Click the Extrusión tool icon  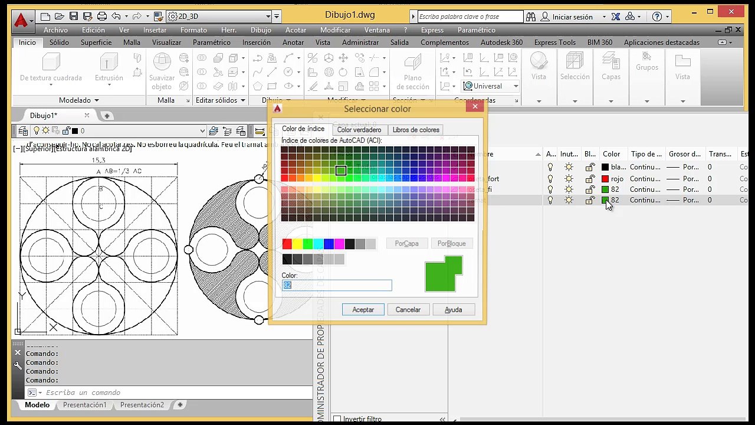[x=109, y=62]
